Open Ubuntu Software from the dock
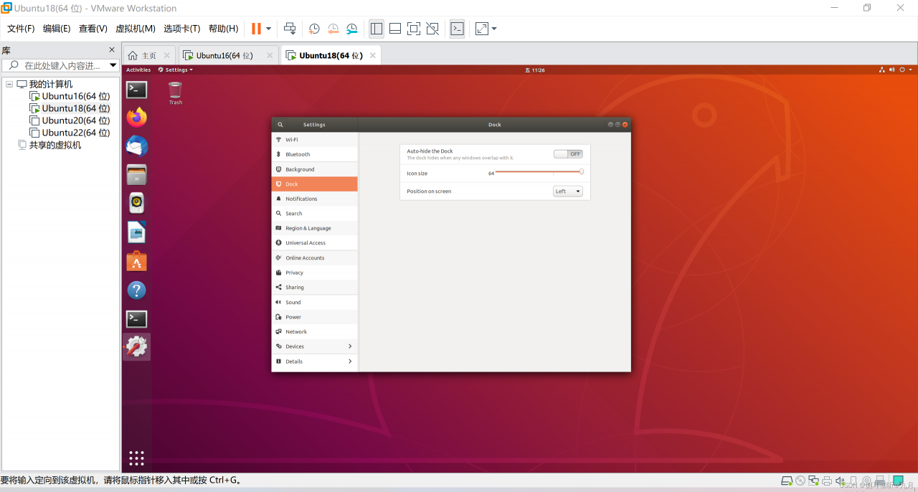 (x=136, y=261)
